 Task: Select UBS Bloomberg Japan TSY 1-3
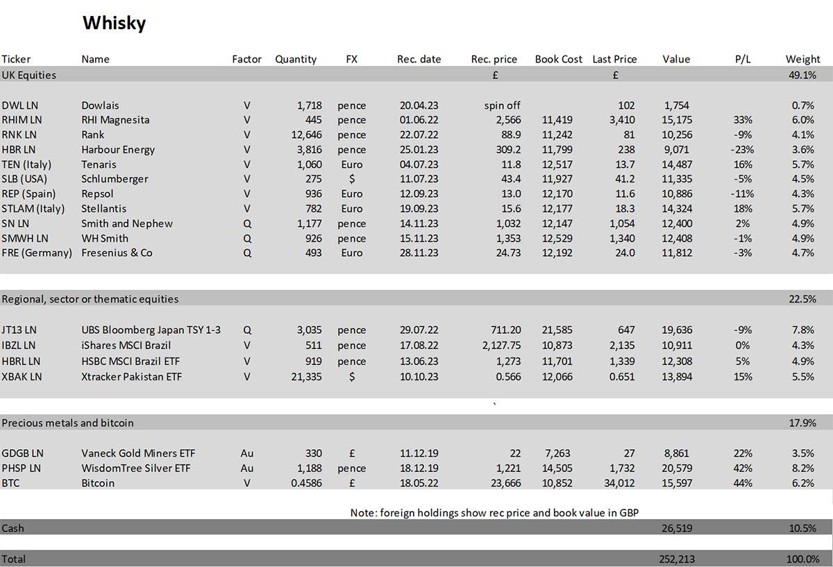pyautogui.click(x=151, y=330)
